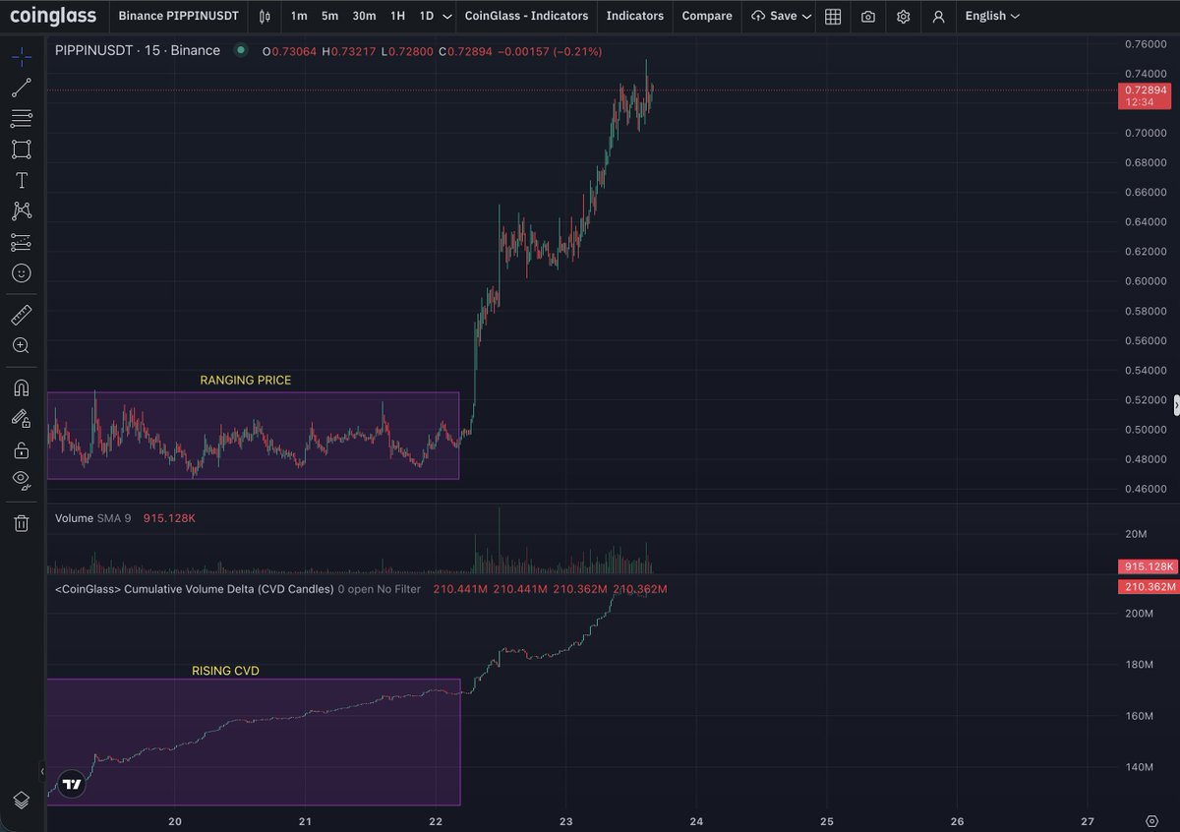Expand the right sidebar panel arrow

[x=1176, y=403]
